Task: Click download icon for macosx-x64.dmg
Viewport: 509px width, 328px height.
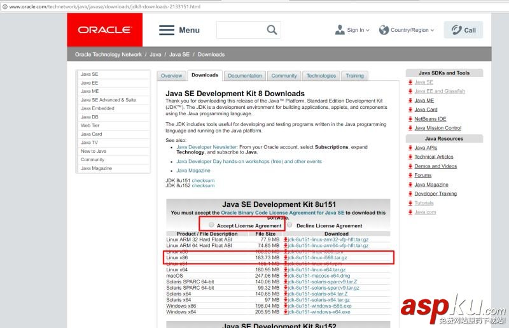Action: 286,276
